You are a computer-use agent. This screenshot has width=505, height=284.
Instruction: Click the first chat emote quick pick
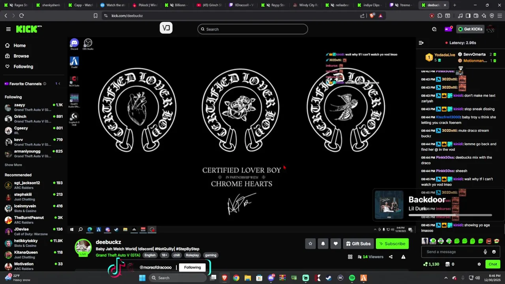click(x=425, y=241)
